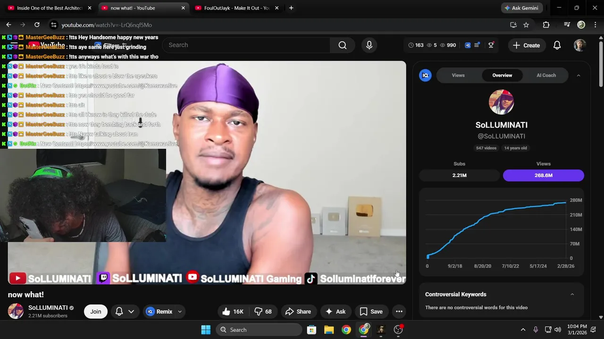Open new browser tab

point(291,8)
